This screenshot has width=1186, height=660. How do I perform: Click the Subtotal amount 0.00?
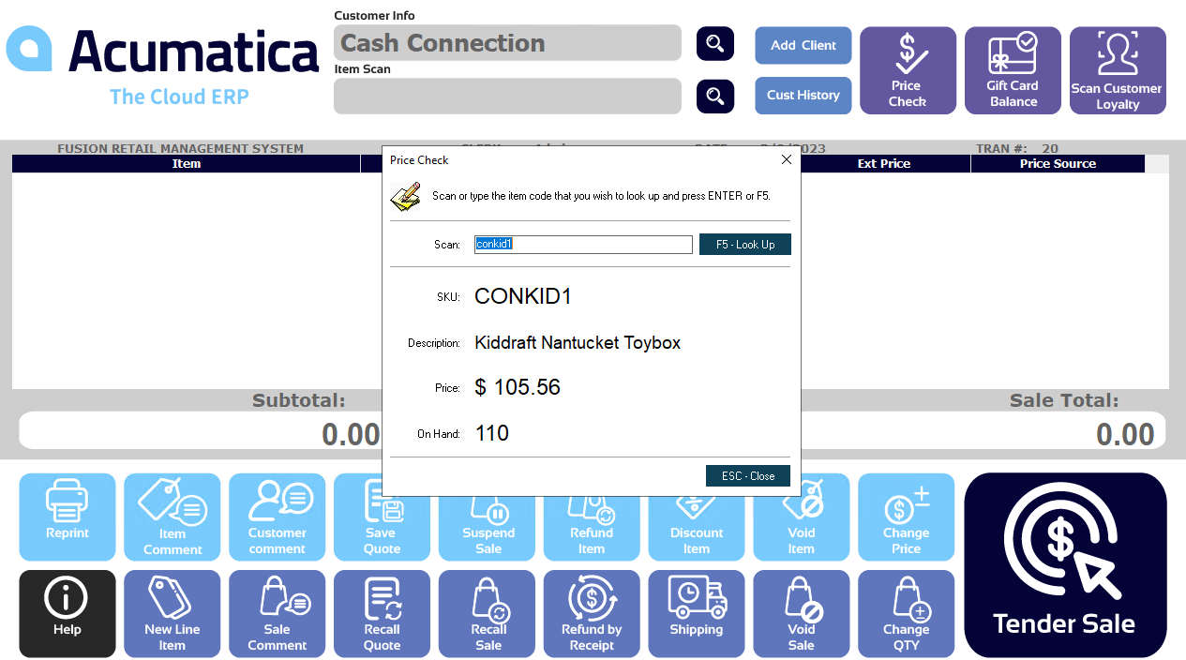pyautogui.click(x=351, y=434)
